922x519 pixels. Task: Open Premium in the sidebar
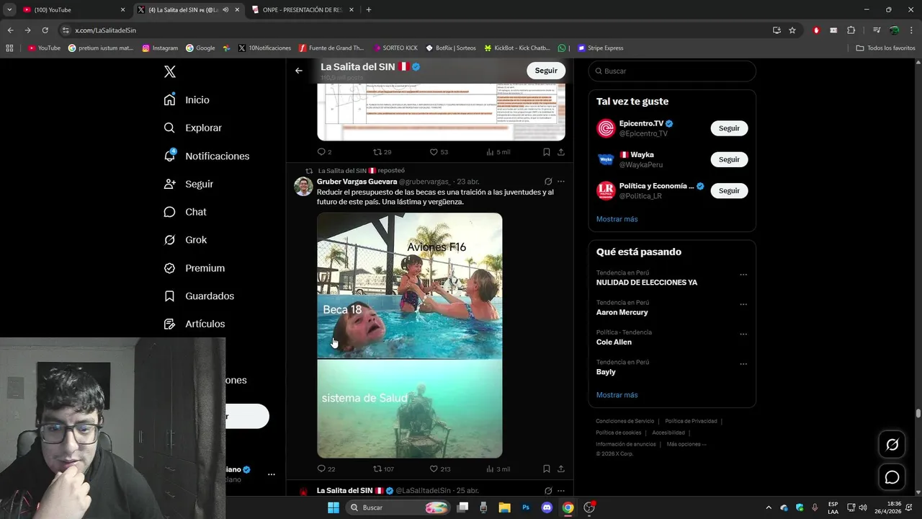pos(194,268)
